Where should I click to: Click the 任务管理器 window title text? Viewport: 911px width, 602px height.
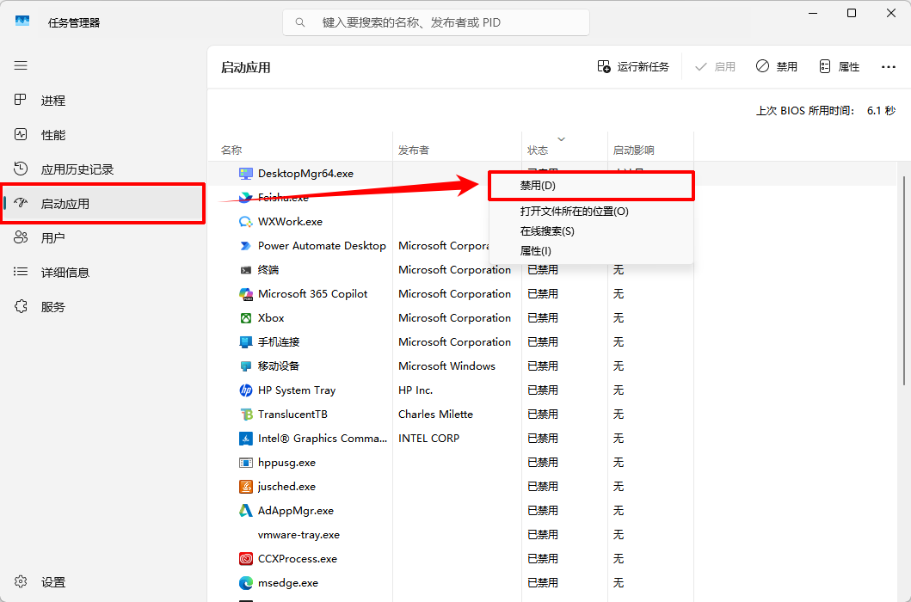(74, 22)
